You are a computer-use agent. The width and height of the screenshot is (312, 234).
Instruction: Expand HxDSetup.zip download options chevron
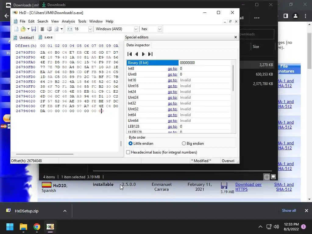click(65, 211)
